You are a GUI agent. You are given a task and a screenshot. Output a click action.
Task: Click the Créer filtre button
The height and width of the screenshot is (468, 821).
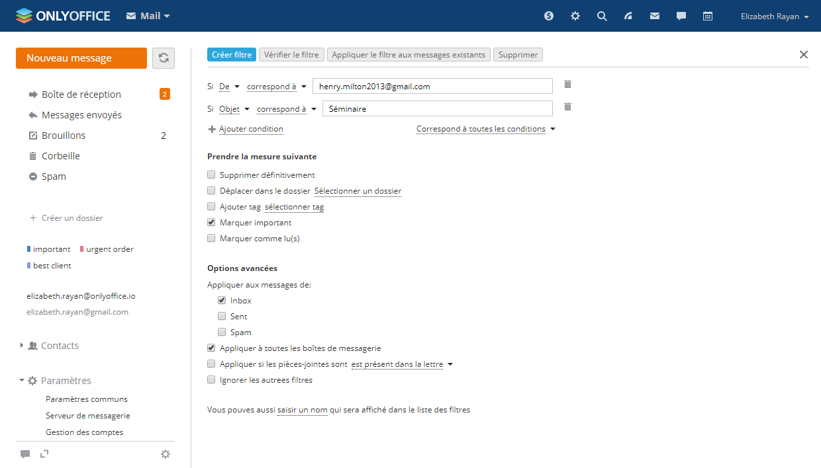(232, 55)
